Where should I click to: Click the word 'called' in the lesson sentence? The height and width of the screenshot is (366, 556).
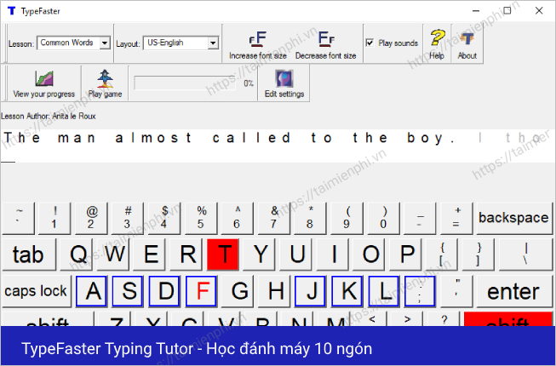(x=251, y=138)
